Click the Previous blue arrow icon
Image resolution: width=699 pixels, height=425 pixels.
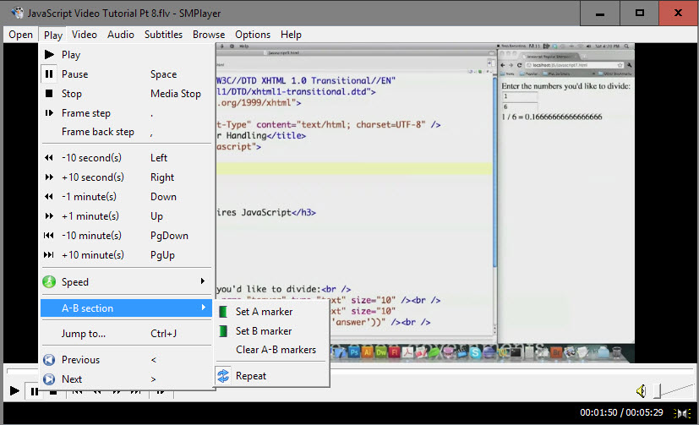49,359
